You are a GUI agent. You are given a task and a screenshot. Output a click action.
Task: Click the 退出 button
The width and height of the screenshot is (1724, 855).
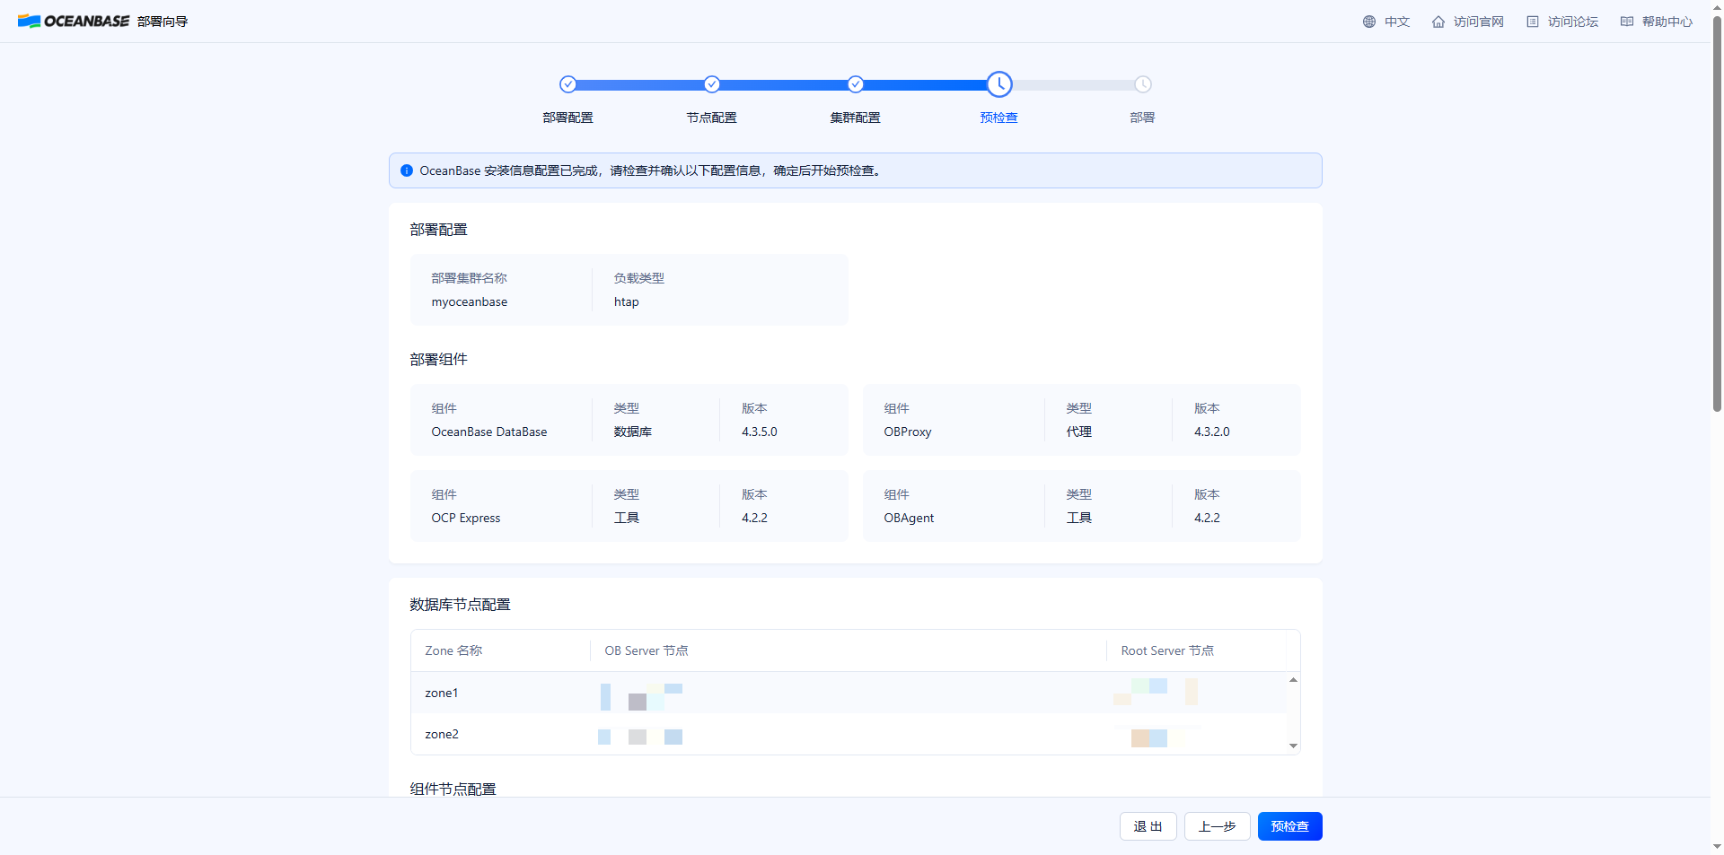1148,826
